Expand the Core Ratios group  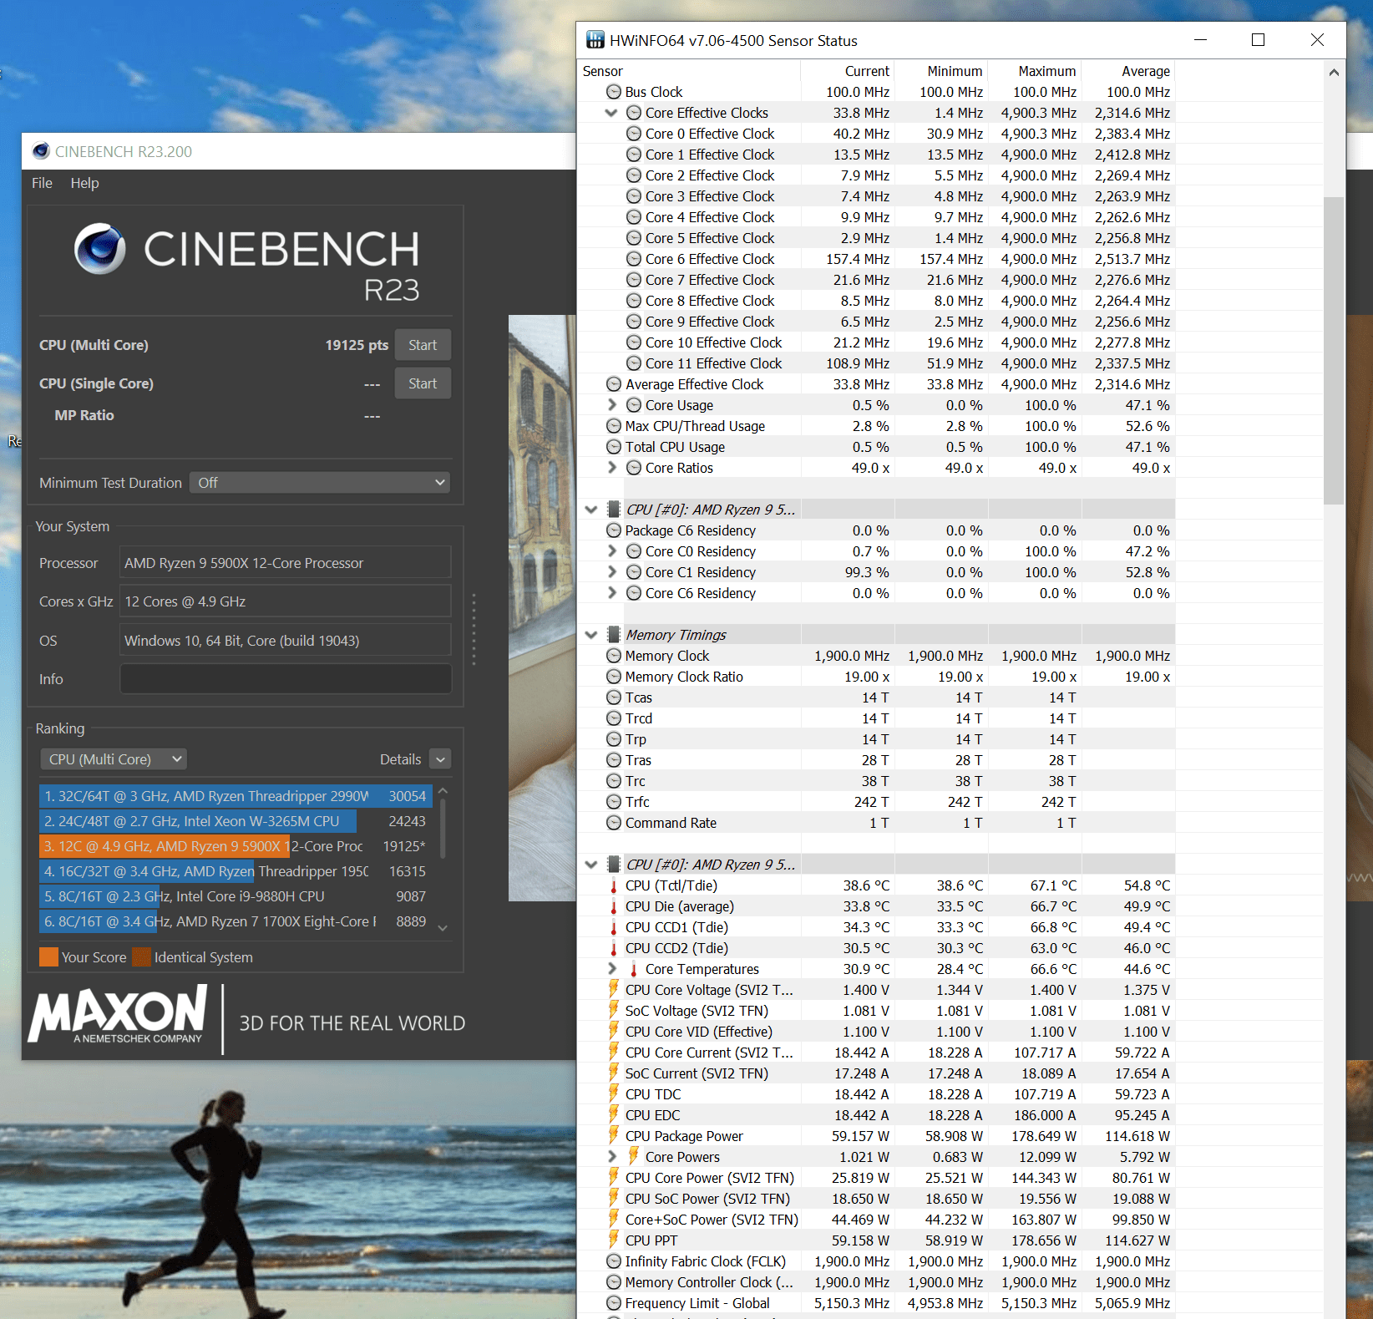point(612,468)
